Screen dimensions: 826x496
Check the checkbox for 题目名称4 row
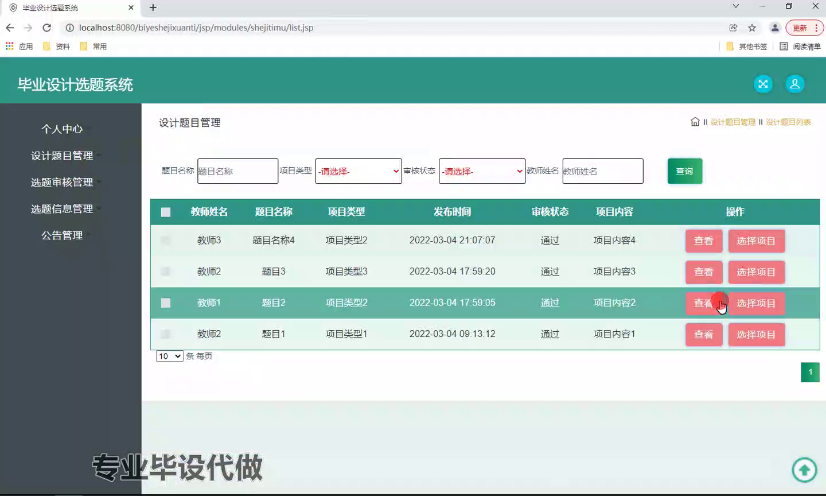click(x=166, y=241)
